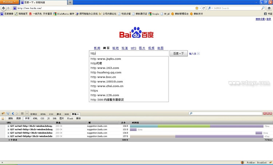Click the Firebug bug icon
Image resolution: width=273 pixels, height=165 pixels.
click(3, 114)
